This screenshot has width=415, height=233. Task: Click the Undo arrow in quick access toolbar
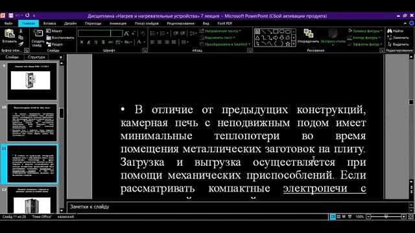pos(18,16)
